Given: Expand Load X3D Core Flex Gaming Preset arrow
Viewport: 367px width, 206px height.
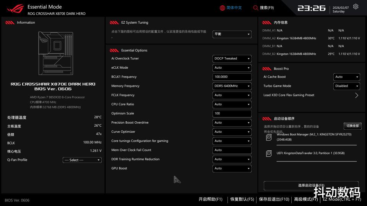Looking at the screenshot, I should pyautogui.click(x=356, y=95).
